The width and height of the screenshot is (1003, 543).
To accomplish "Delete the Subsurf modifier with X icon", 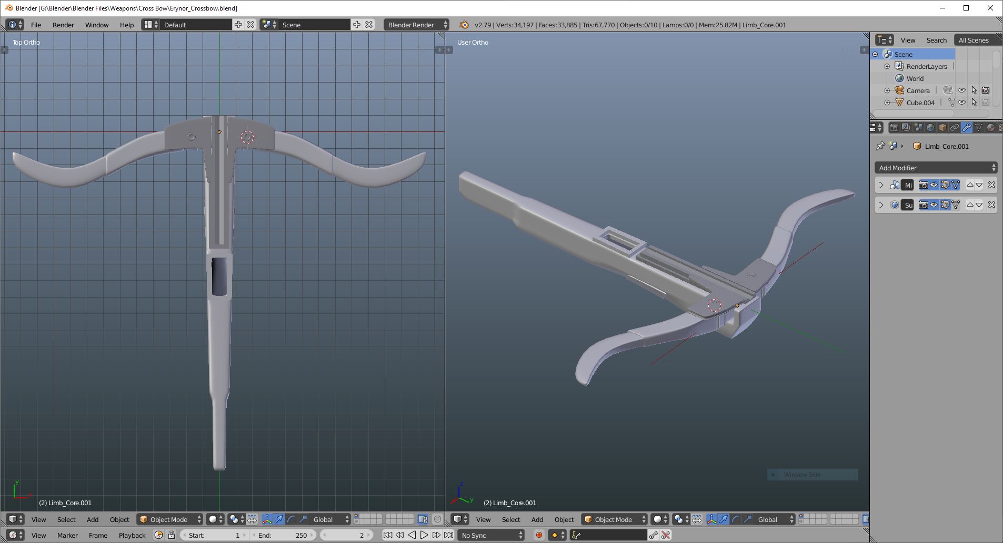I will coord(991,205).
